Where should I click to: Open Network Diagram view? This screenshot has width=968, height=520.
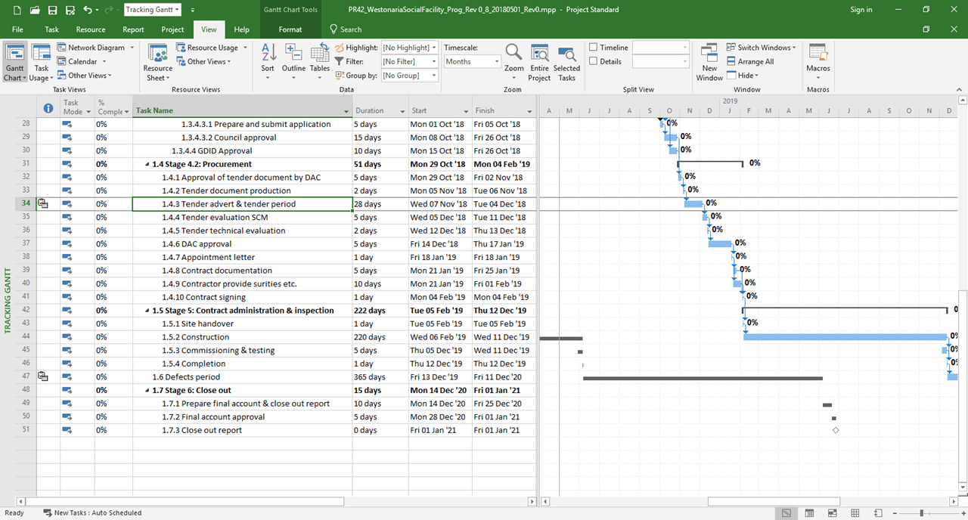(x=91, y=48)
